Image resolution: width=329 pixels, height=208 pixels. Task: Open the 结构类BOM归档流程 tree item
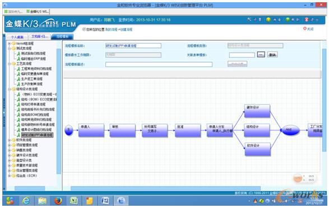(x=35, y=115)
